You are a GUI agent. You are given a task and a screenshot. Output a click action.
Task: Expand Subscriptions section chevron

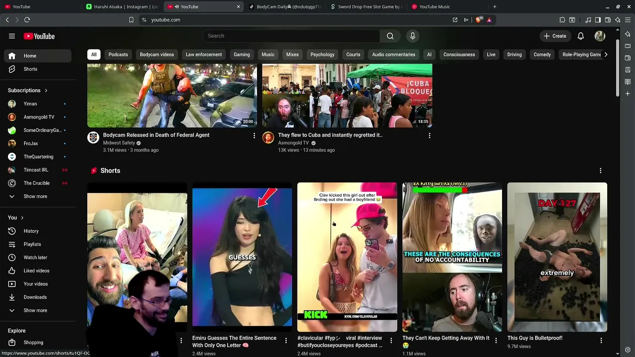click(x=46, y=91)
